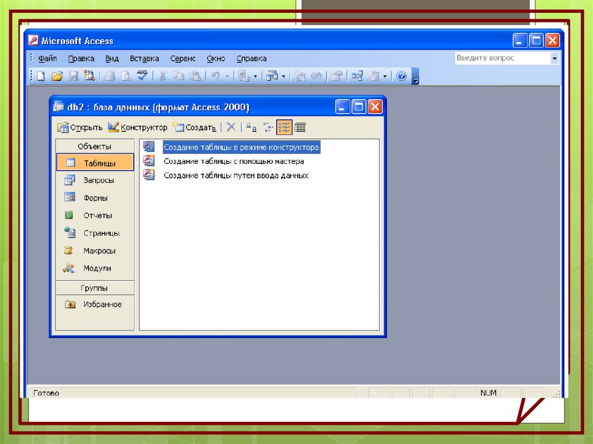The height and width of the screenshot is (444, 593).
Task: Click the New Object icon
Action: click(374, 76)
